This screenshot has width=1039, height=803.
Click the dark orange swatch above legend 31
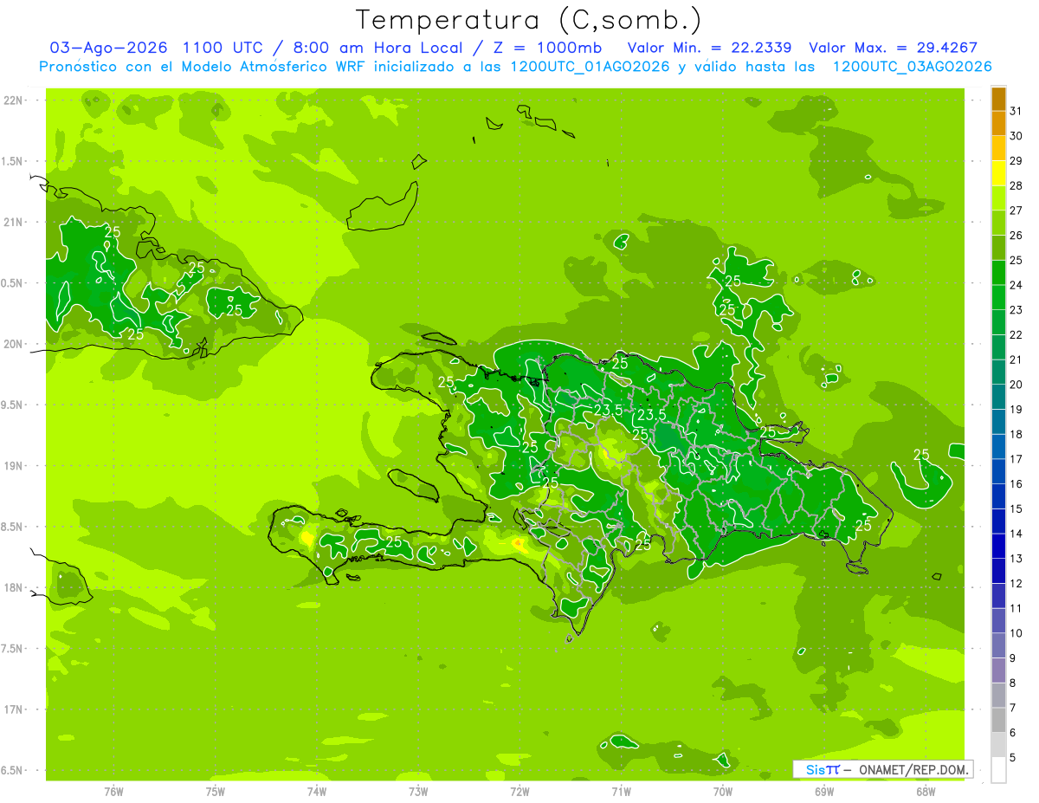tap(998, 98)
